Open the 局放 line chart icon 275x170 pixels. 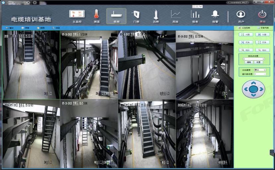tap(175, 17)
